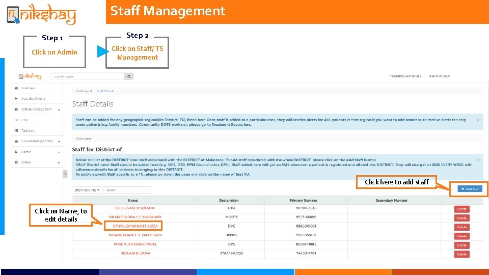This screenshot has height=275, width=489.
Task: Sort table by Secondary Number column arrows
Action: 438,201
